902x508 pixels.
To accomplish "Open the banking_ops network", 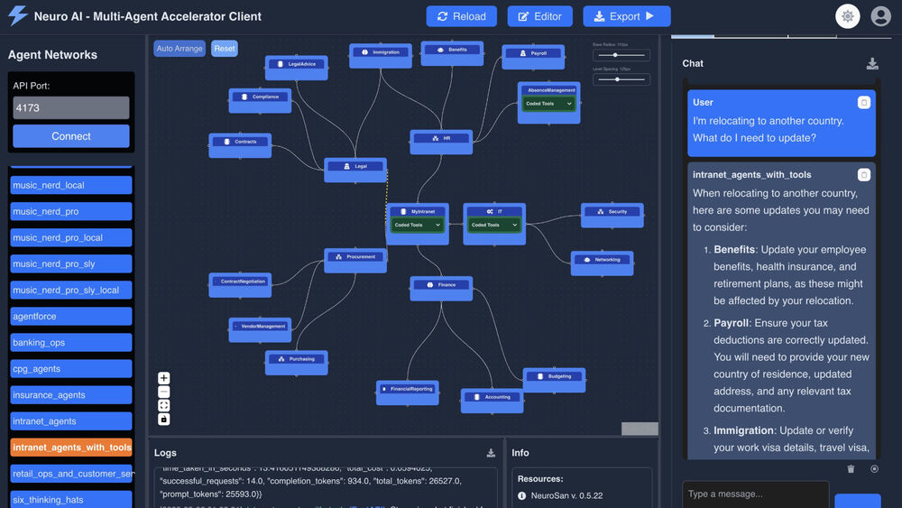I will (x=70, y=342).
